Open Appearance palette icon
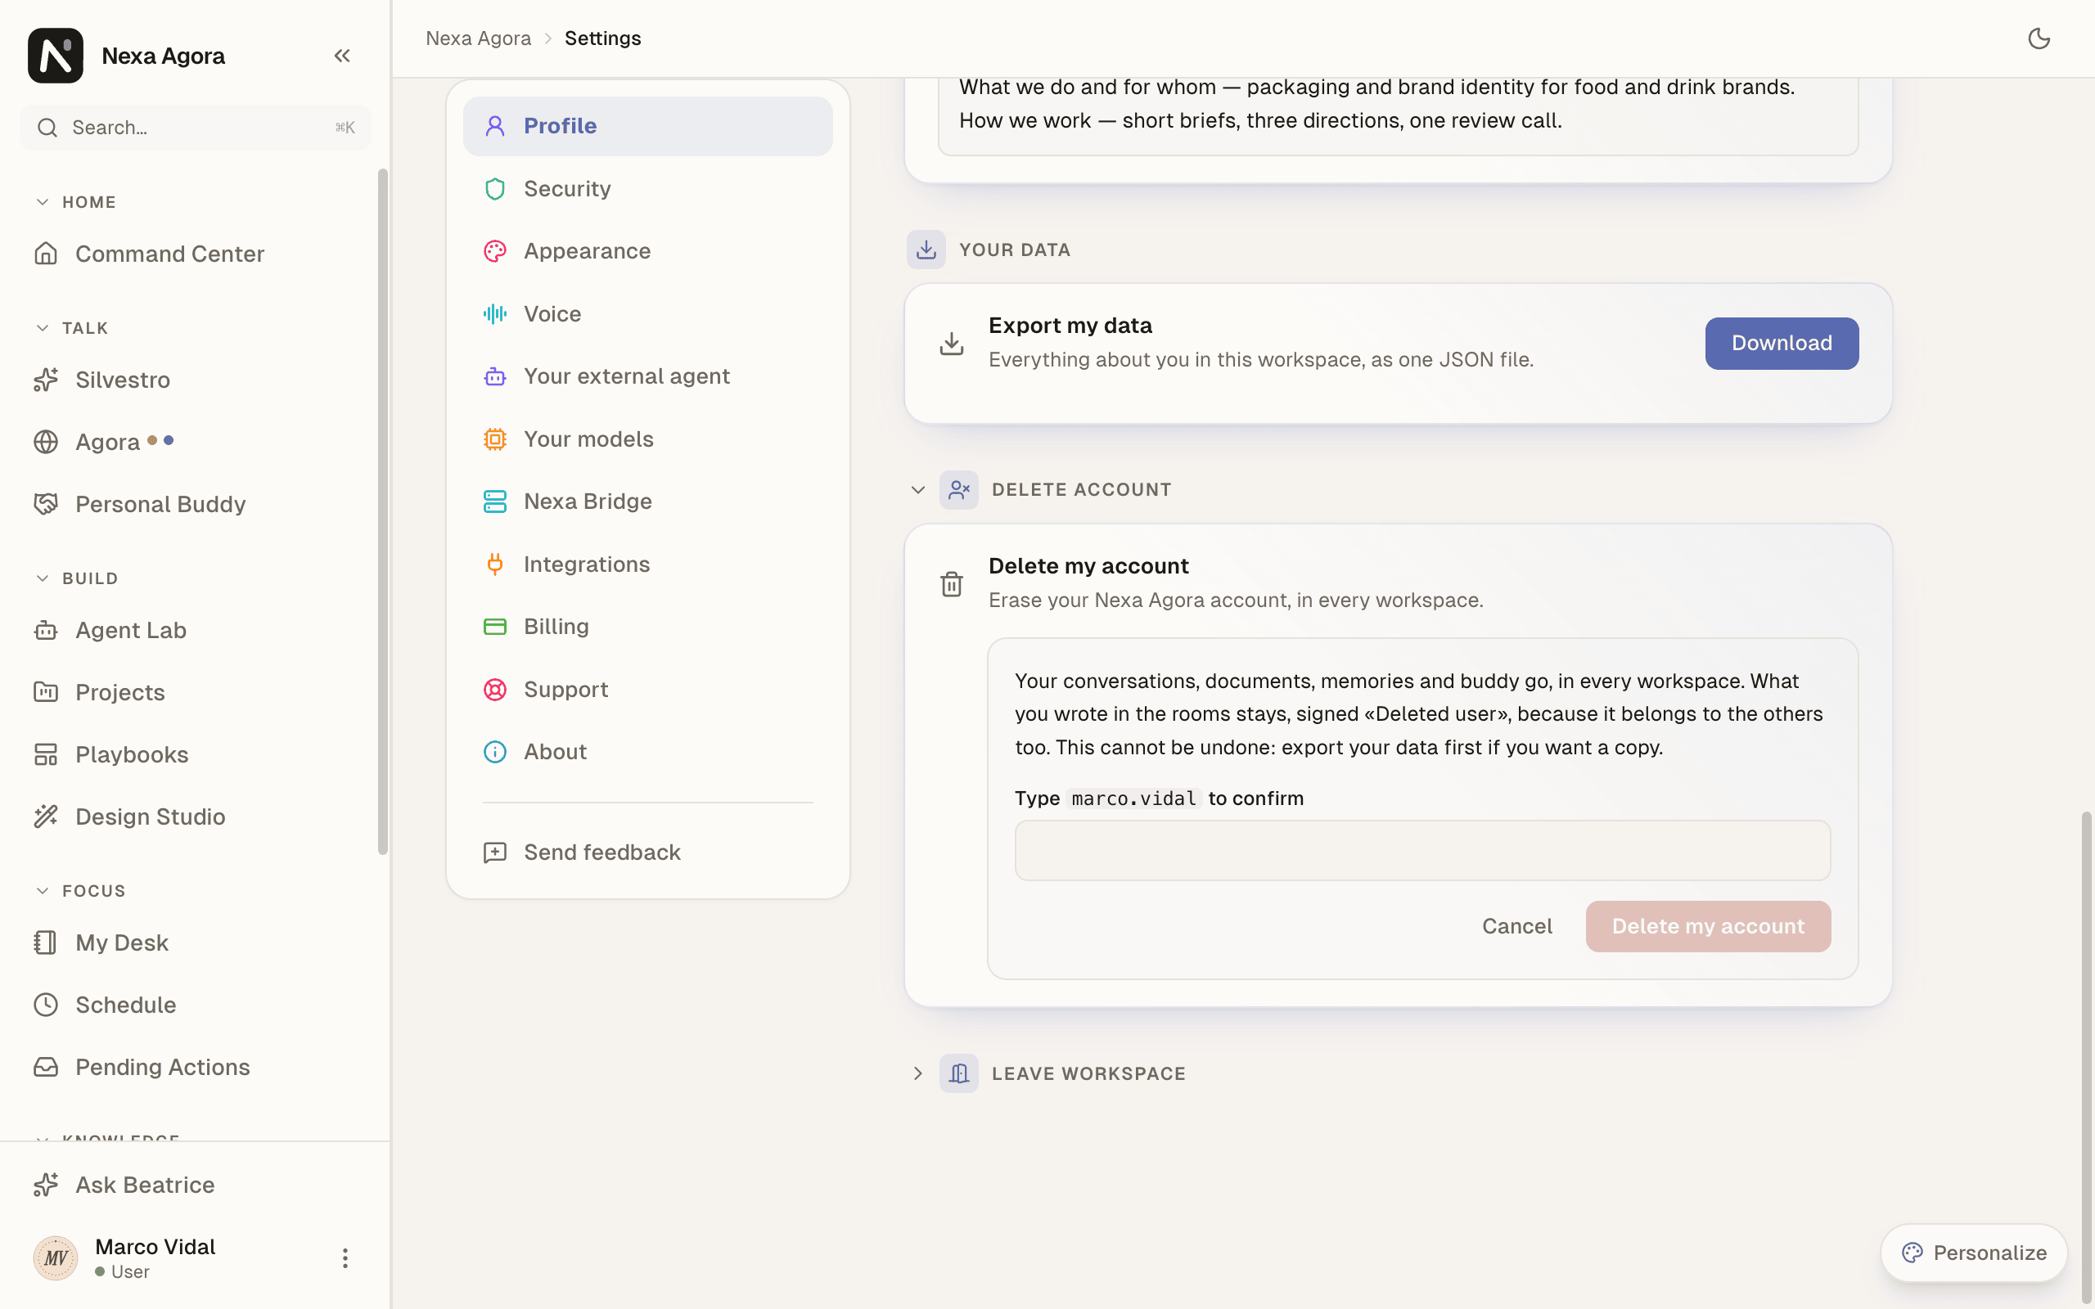This screenshot has height=1309, width=2095. [494, 251]
